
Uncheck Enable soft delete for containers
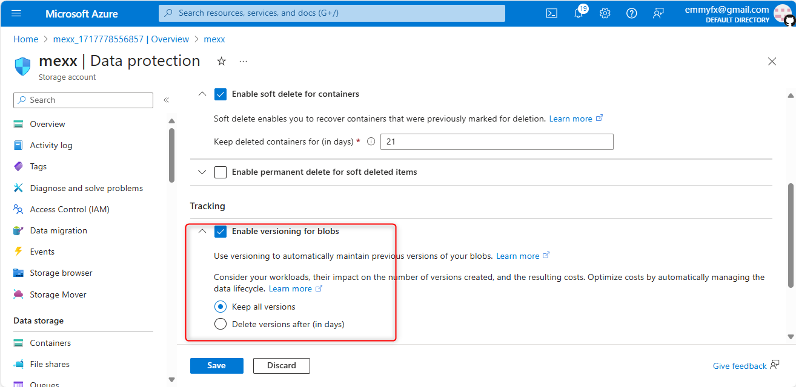[x=221, y=94]
